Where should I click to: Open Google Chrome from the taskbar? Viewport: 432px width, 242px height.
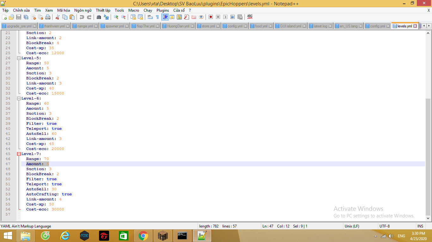point(143,236)
